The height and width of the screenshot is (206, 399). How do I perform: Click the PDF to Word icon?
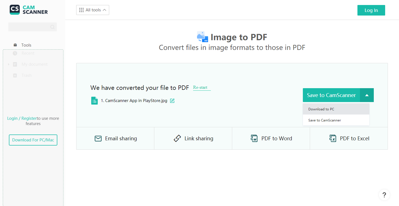254,138
